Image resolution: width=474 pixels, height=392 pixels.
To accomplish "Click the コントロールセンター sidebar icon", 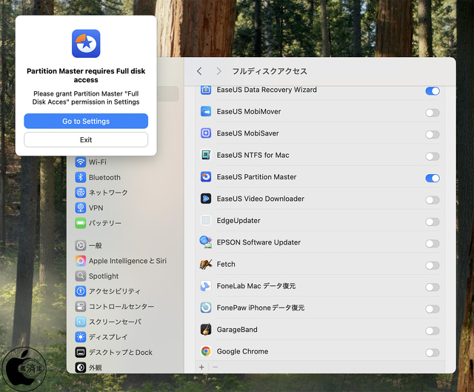I will click(81, 306).
